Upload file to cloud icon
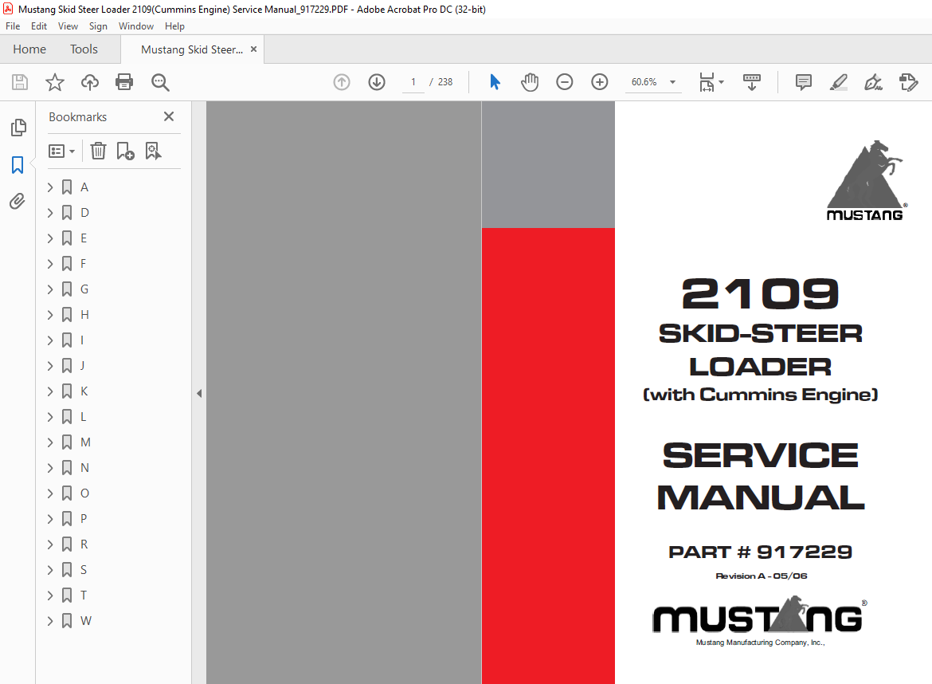This screenshot has height=684, width=932. point(90,82)
